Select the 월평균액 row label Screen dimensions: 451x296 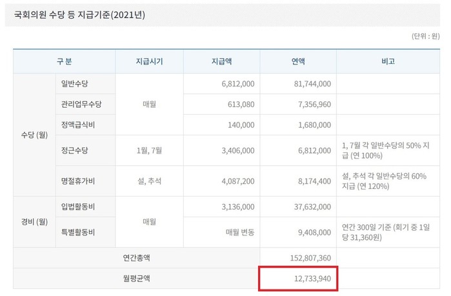click(x=137, y=279)
